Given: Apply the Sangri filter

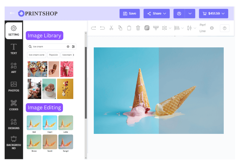Looking at the screenshot, I should (66, 142).
